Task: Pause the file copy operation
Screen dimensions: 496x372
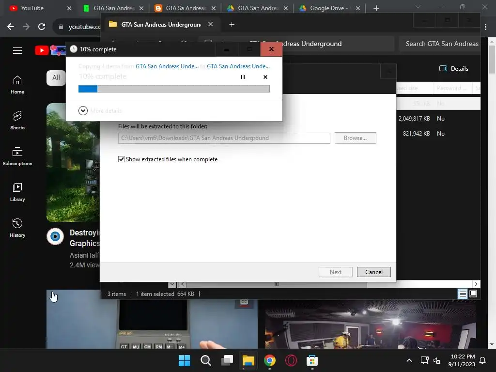Action: pyautogui.click(x=243, y=77)
